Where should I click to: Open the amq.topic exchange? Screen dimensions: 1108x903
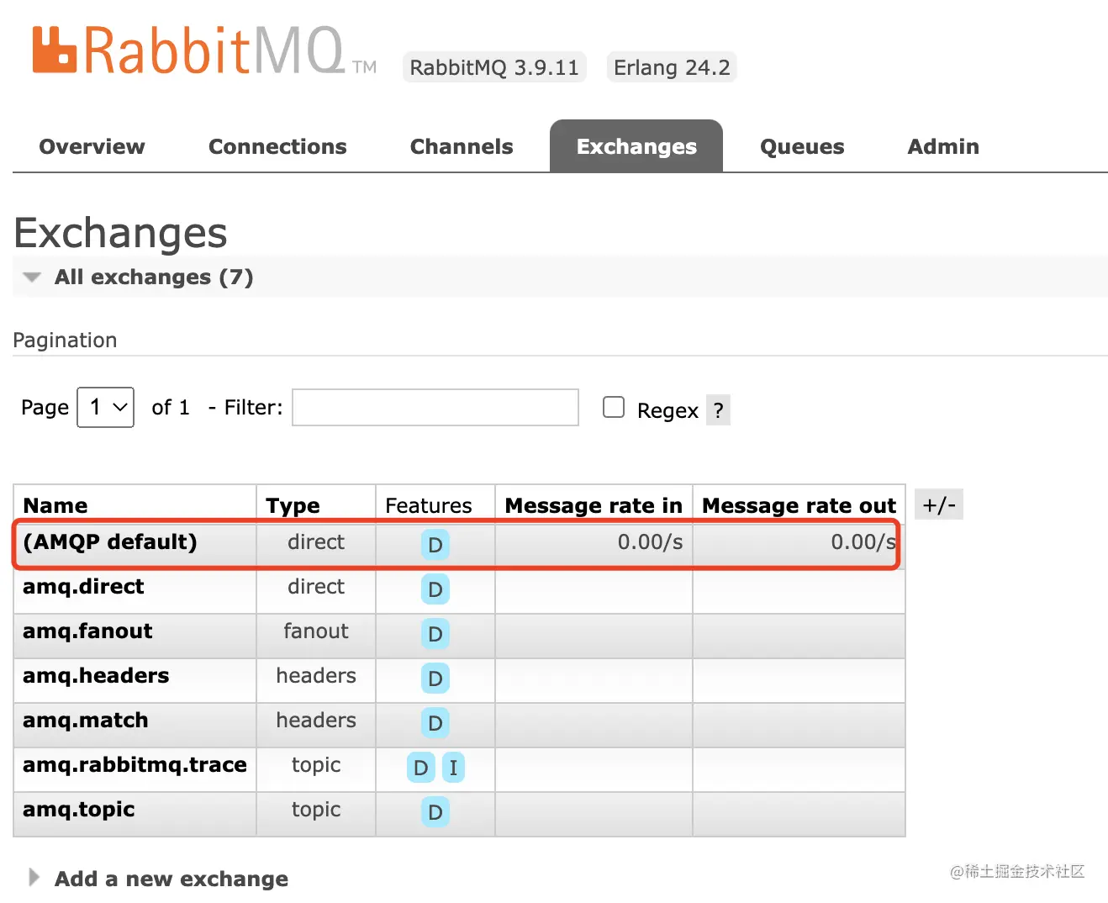click(x=79, y=809)
